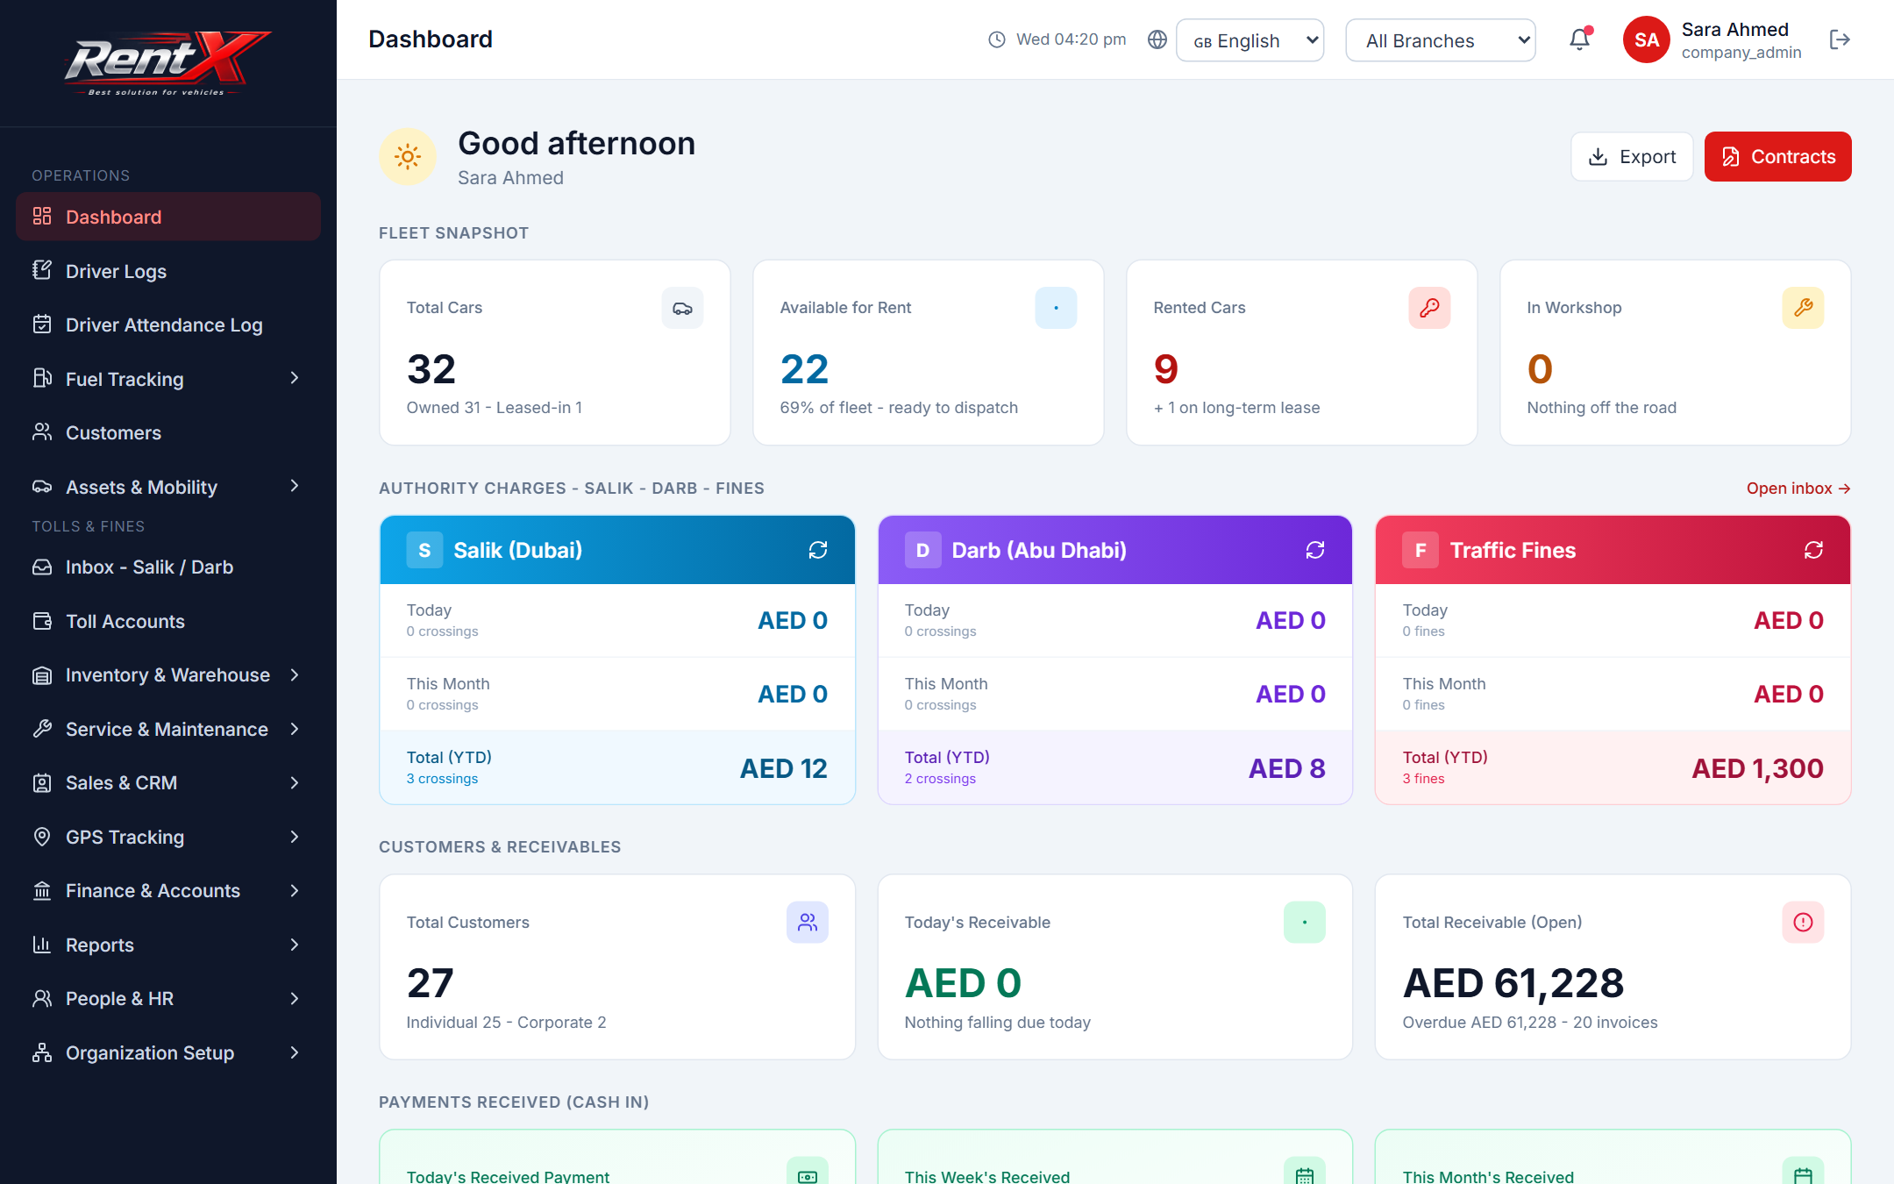Viewport: 1894px width, 1184px height.
Task: Click the AED 1,300 fines total
Action: (x=1757, y=768)
